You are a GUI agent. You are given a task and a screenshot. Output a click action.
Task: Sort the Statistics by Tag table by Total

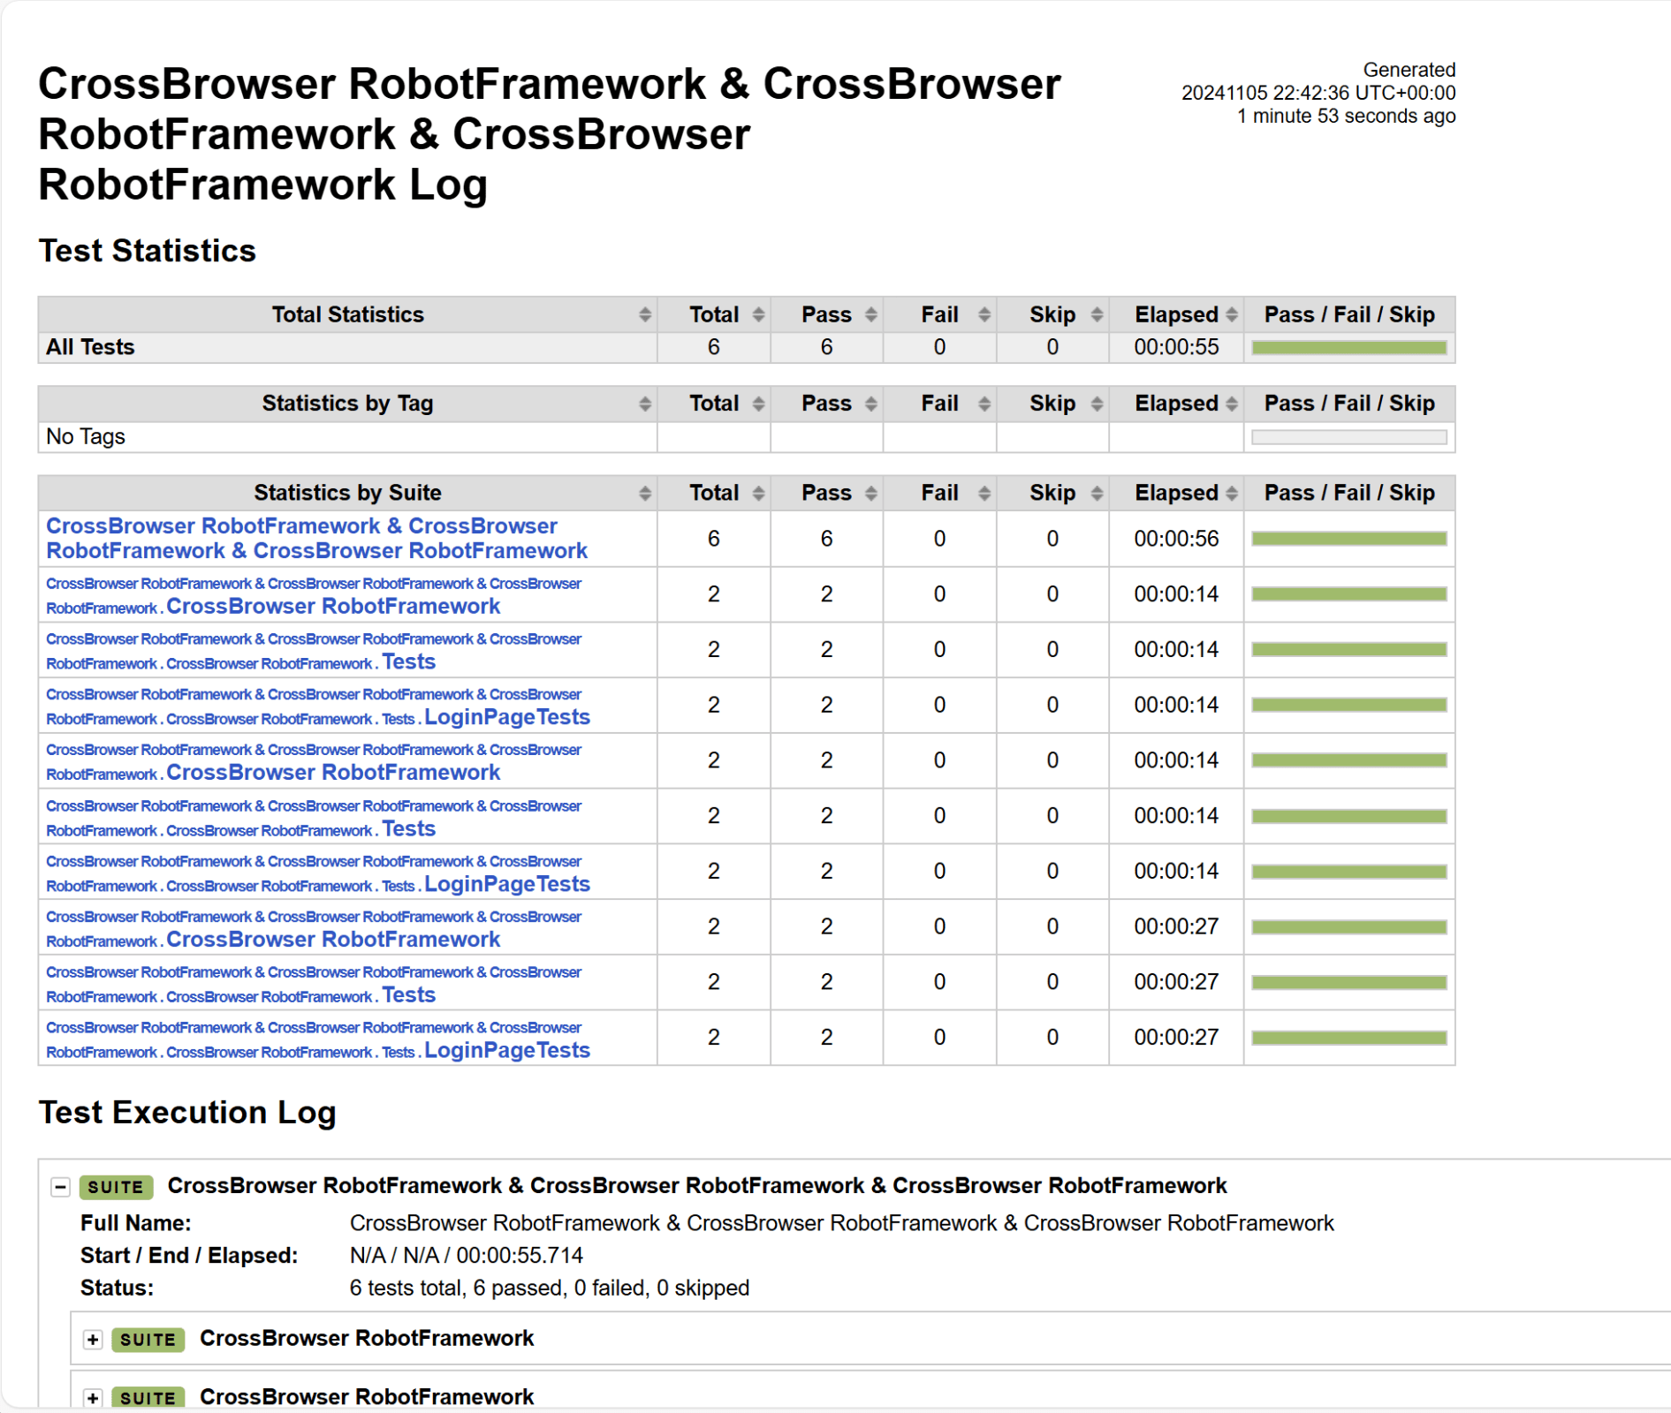click(758, 404)
